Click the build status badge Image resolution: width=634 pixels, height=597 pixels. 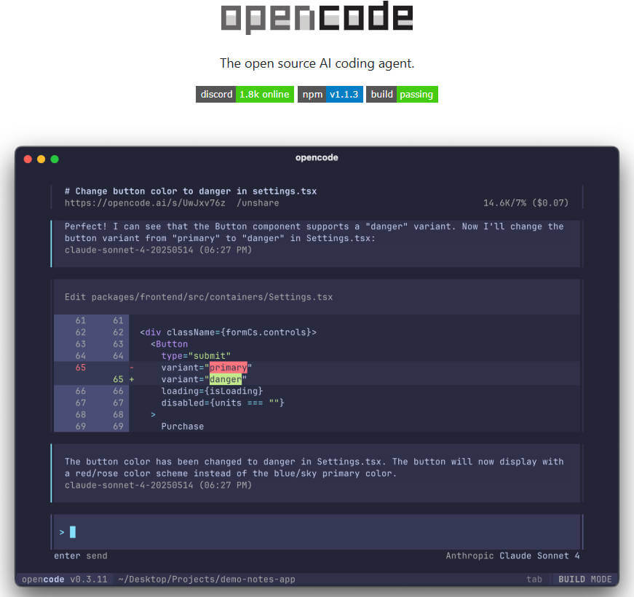[x=381, y=94]
